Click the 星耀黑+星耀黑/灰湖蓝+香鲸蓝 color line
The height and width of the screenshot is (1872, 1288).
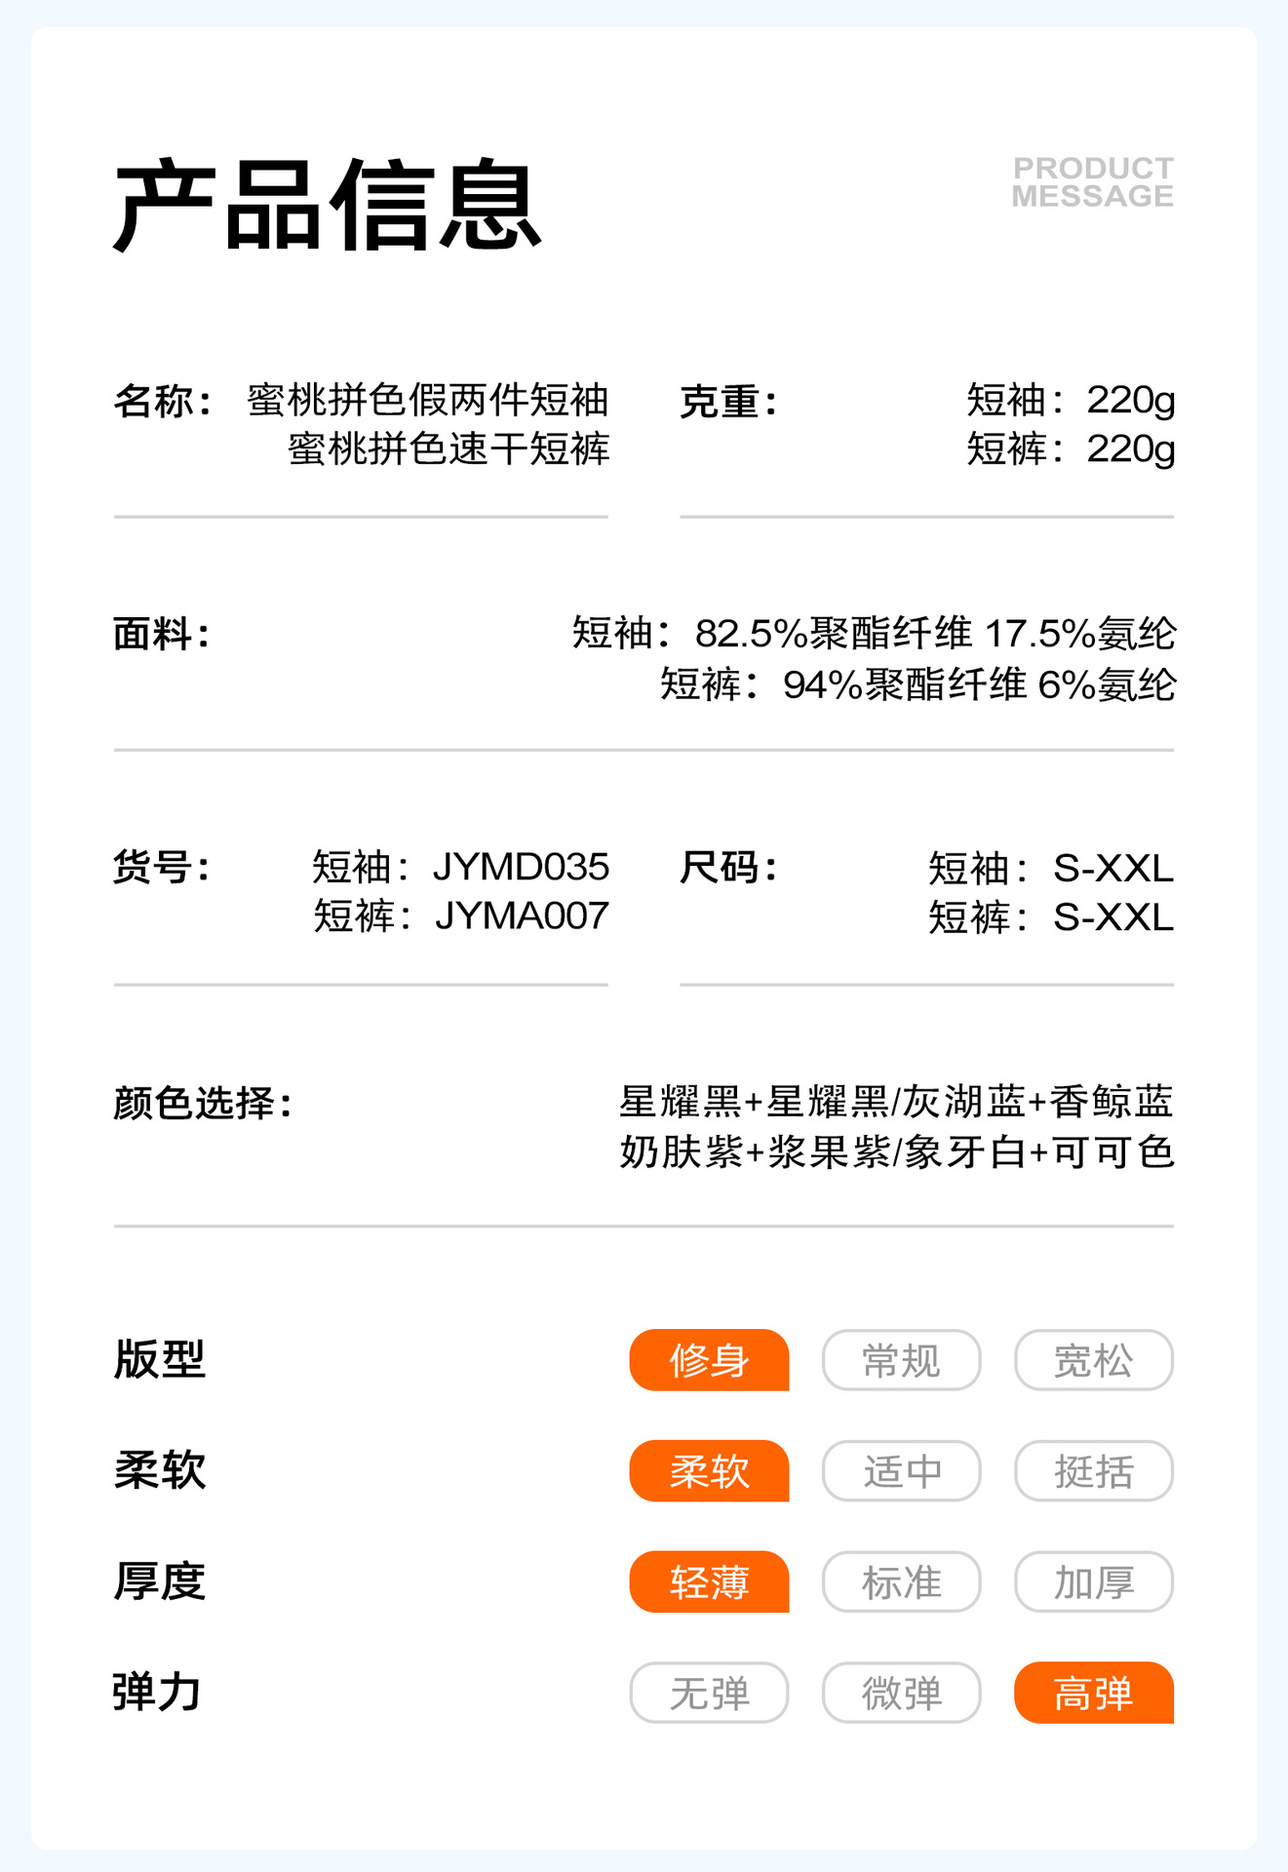coord(896,1102)
